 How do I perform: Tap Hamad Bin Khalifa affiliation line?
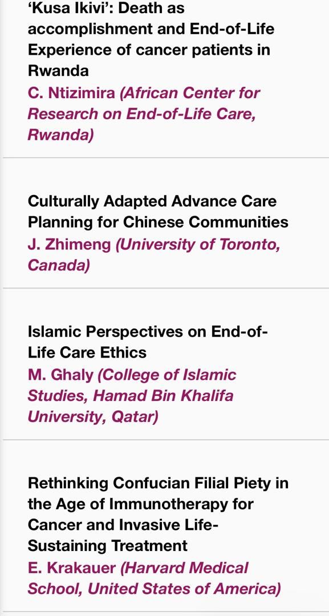coord(131,396)
